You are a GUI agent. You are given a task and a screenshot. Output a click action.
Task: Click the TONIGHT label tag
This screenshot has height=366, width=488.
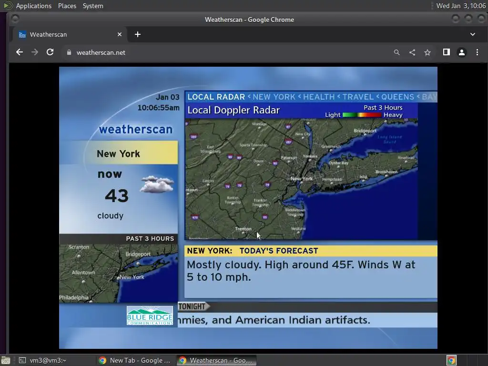pos(193,306)
